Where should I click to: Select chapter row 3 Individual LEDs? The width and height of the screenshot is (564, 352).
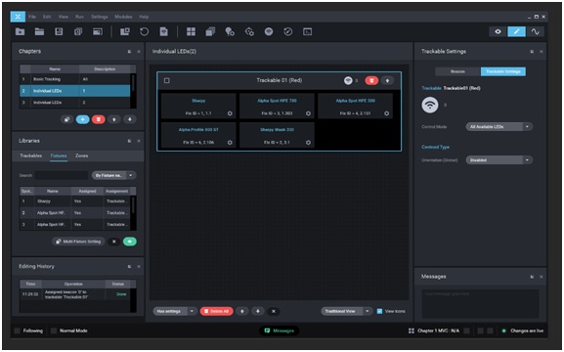coord(75,103)
